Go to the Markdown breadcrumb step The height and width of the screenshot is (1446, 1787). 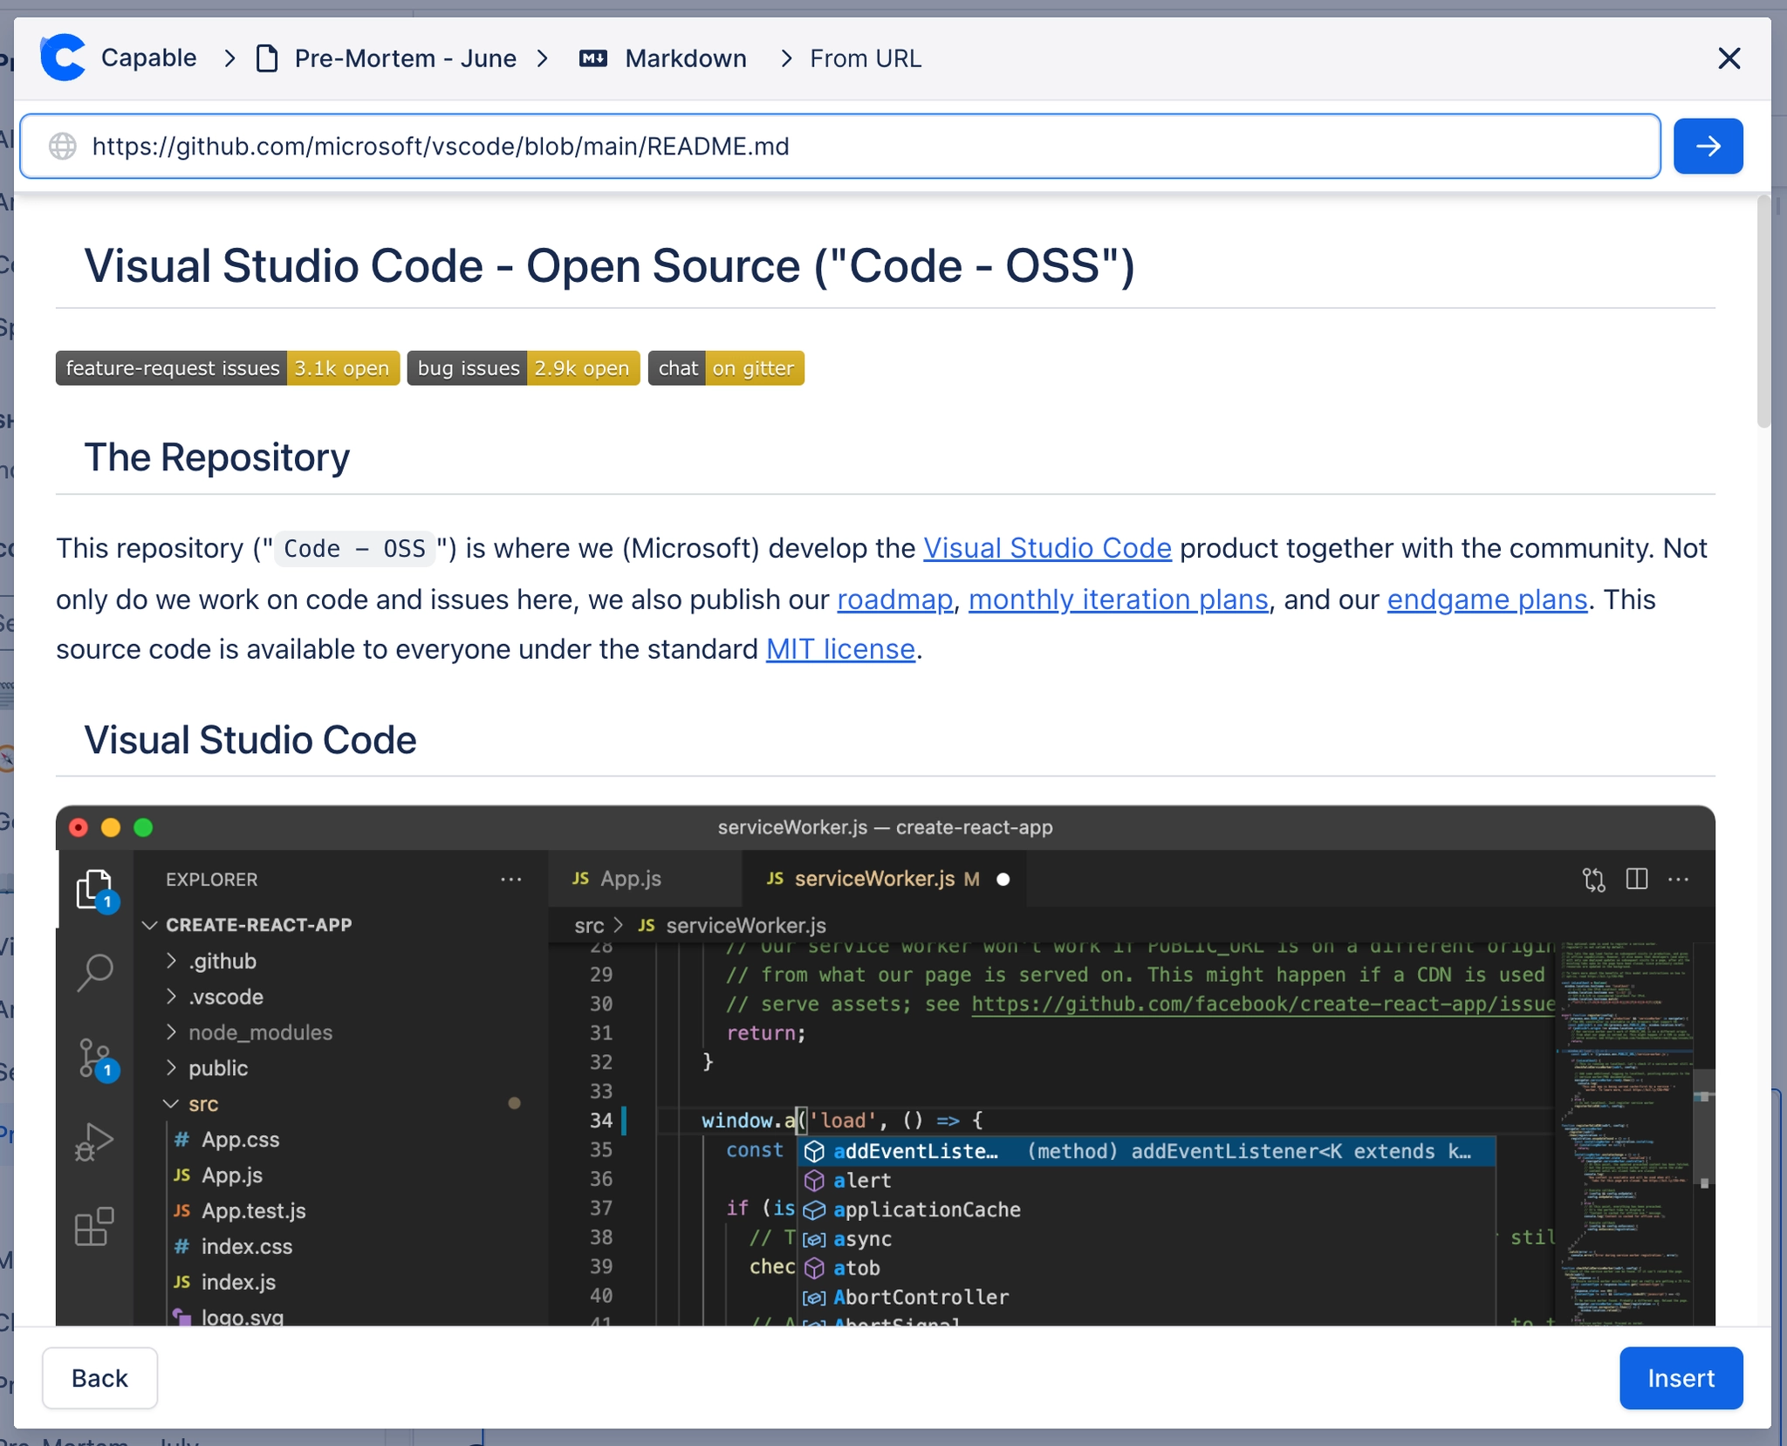click(686, 58)
